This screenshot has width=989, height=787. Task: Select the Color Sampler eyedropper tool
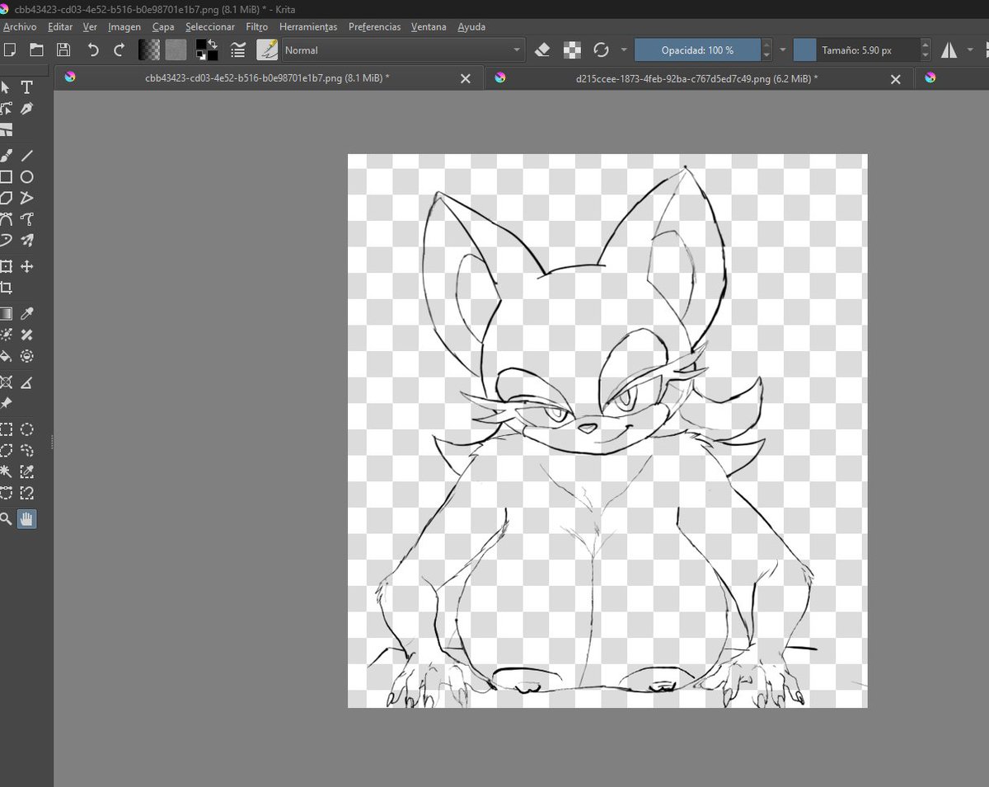pos(27,313)
